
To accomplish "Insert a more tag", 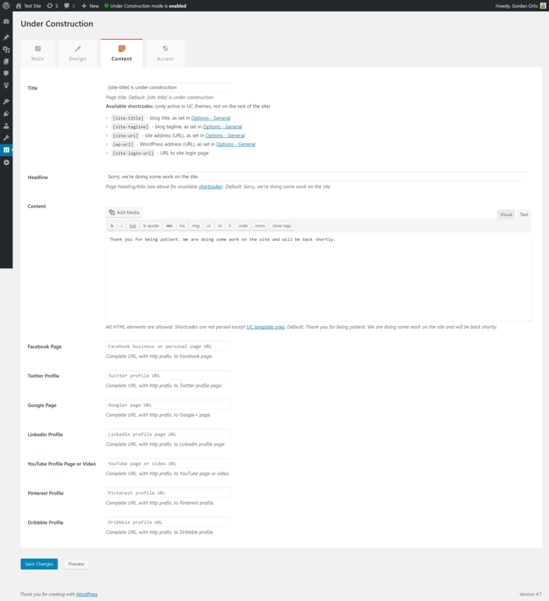I will point(260,226).
